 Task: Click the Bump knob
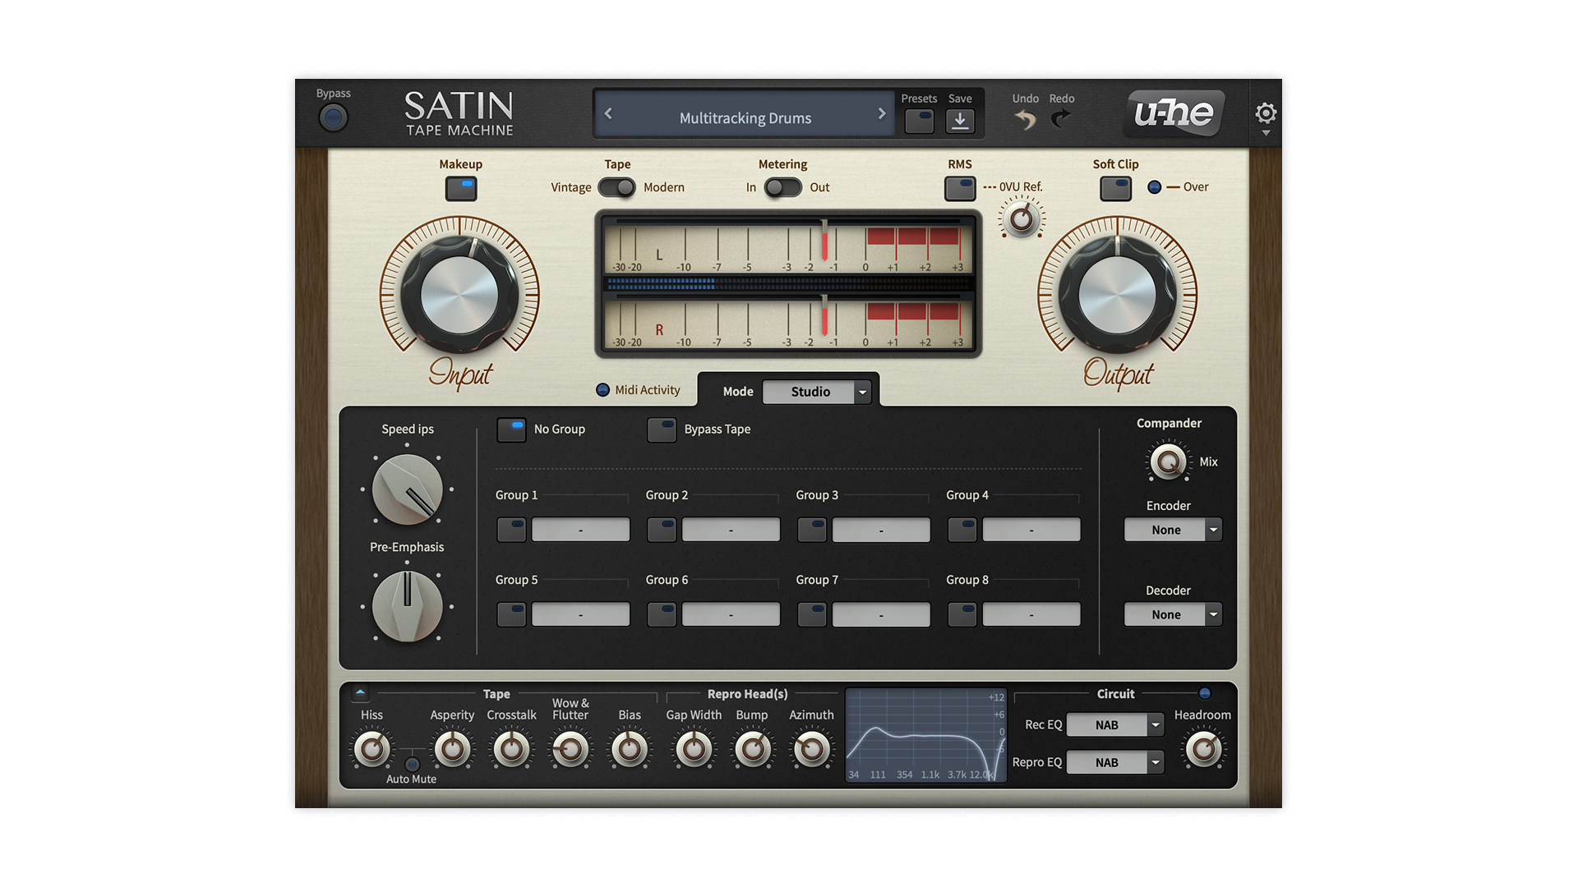coord(752,749)
